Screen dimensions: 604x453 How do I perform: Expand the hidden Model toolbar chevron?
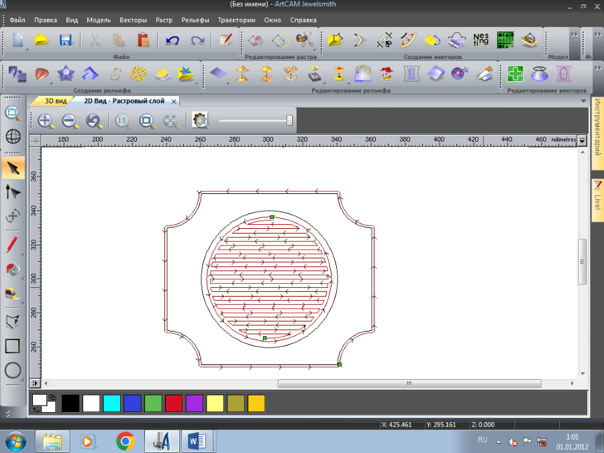tap(574, 34)
